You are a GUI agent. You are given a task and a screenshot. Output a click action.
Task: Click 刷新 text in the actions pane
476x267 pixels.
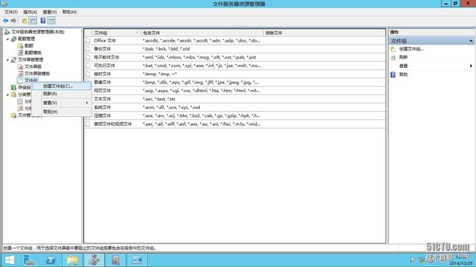point(404,57)
